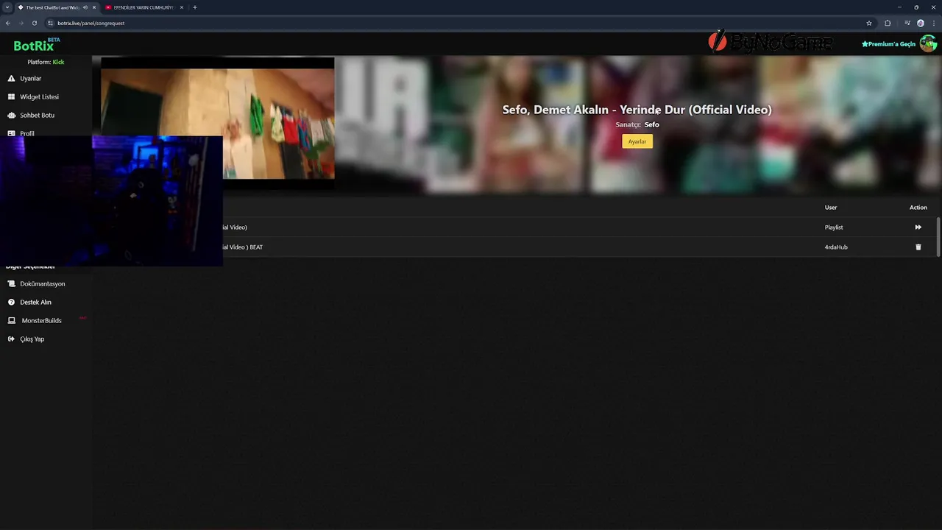This screenshot has height=530, width=942.
Task: Click the Playlist user cell
Action: point(834,227)
